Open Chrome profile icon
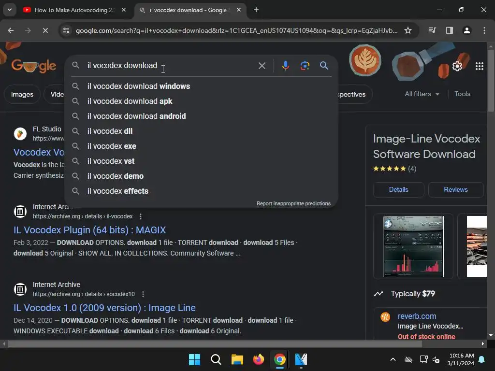495x371 pixels. pyautogui.click(x=466, y=30)
